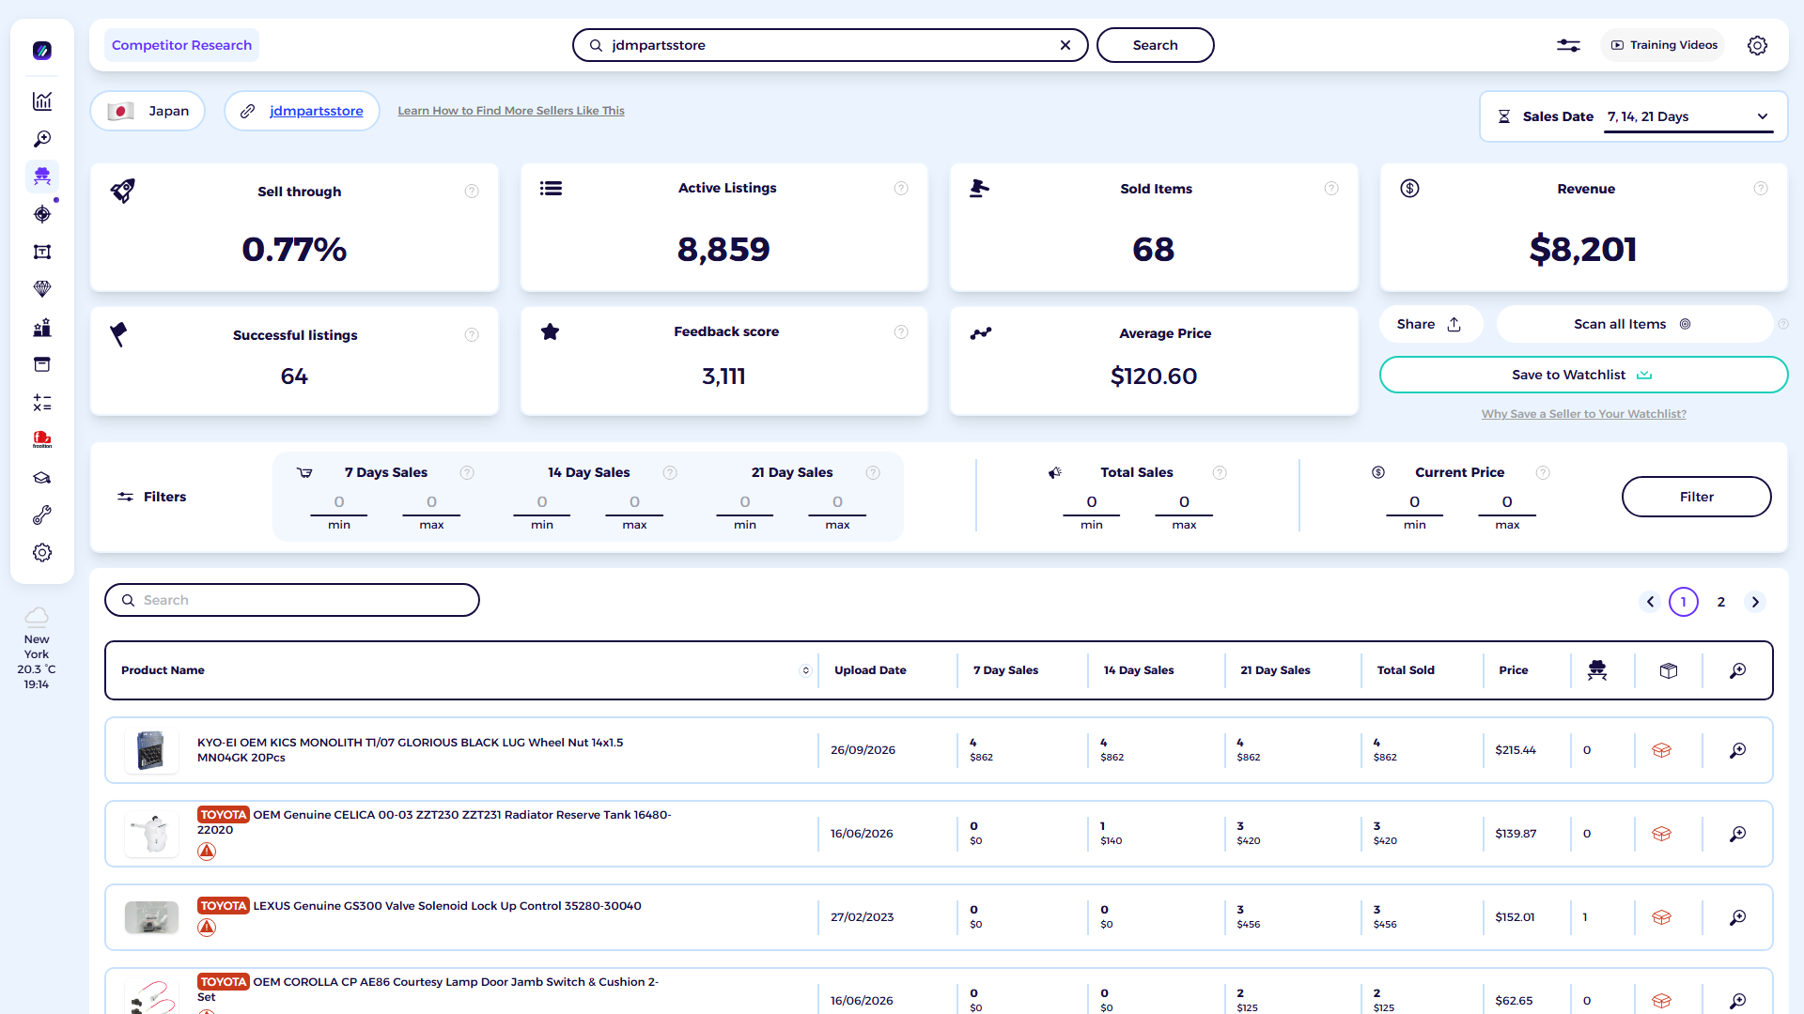The image size is (1804, 1014).
Task: Focus the product table Search field
Action: pyautogui.click(x=292, y=600)
